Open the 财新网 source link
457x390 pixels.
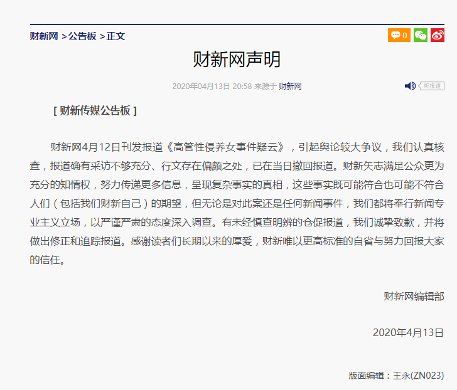[290, 87]
